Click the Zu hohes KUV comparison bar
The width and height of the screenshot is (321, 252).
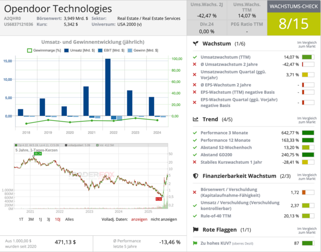pos(308,243)
